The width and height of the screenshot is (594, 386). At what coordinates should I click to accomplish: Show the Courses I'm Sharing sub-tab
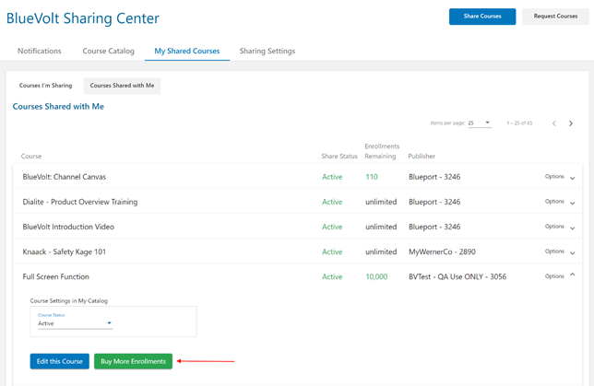[45, 86]
